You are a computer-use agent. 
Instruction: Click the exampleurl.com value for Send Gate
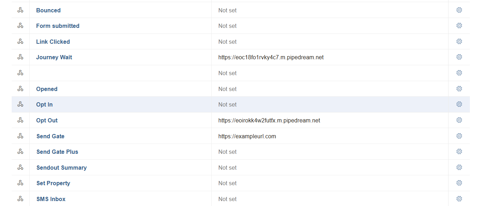coord(247,136)
